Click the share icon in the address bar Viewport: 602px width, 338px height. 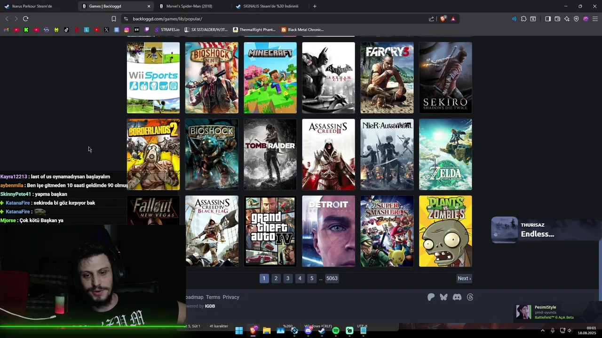pyautogui.click(x=431, y=19)
